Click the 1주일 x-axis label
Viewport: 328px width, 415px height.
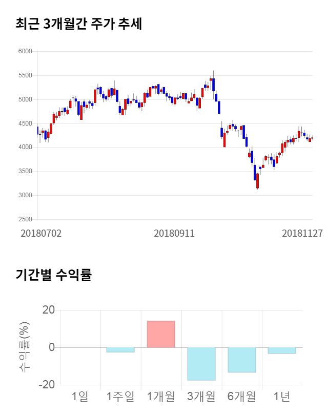tap(120, 396)
